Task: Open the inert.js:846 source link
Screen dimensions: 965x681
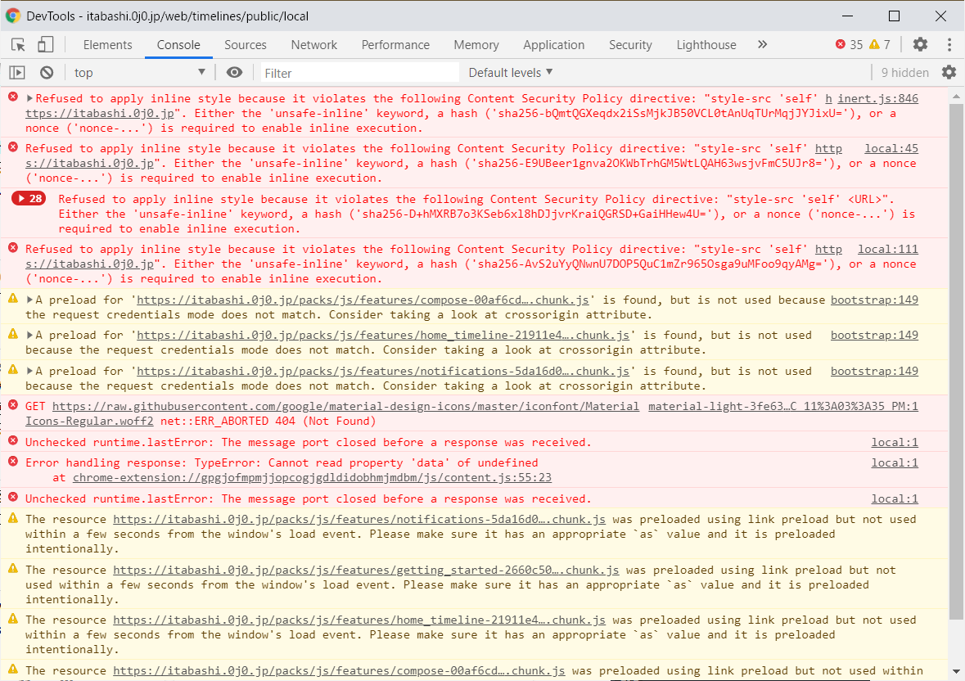Action: click(x=877, y=99)
